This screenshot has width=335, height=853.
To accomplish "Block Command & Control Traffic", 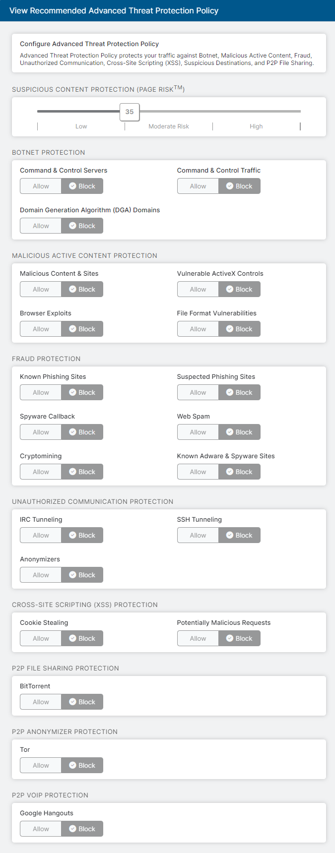I will (x=239, y=186).
